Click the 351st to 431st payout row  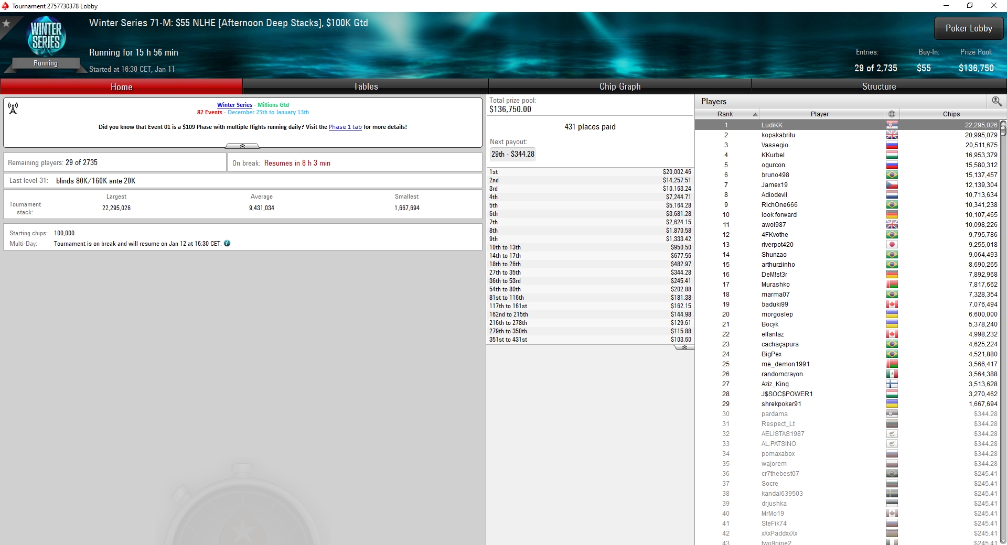pos(590,340)
